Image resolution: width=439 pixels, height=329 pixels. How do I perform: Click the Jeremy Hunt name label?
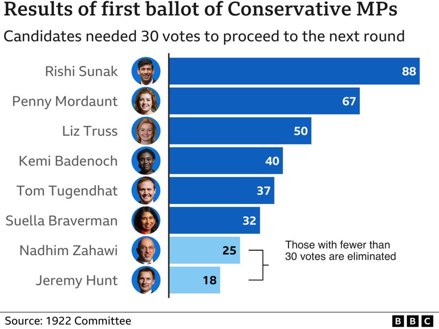(77, 280)
